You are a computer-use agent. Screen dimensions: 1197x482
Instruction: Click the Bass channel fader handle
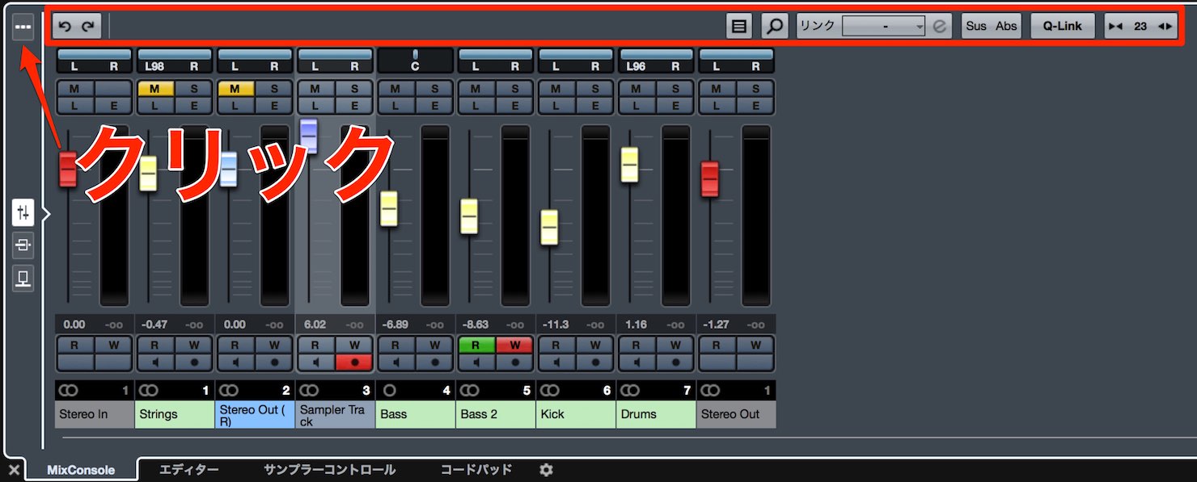click(x=389, y=208)
